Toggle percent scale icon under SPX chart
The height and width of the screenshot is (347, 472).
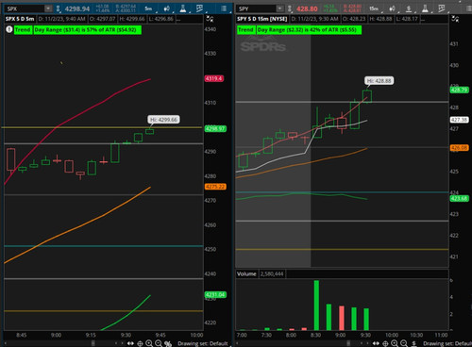[x=168, y=343]
